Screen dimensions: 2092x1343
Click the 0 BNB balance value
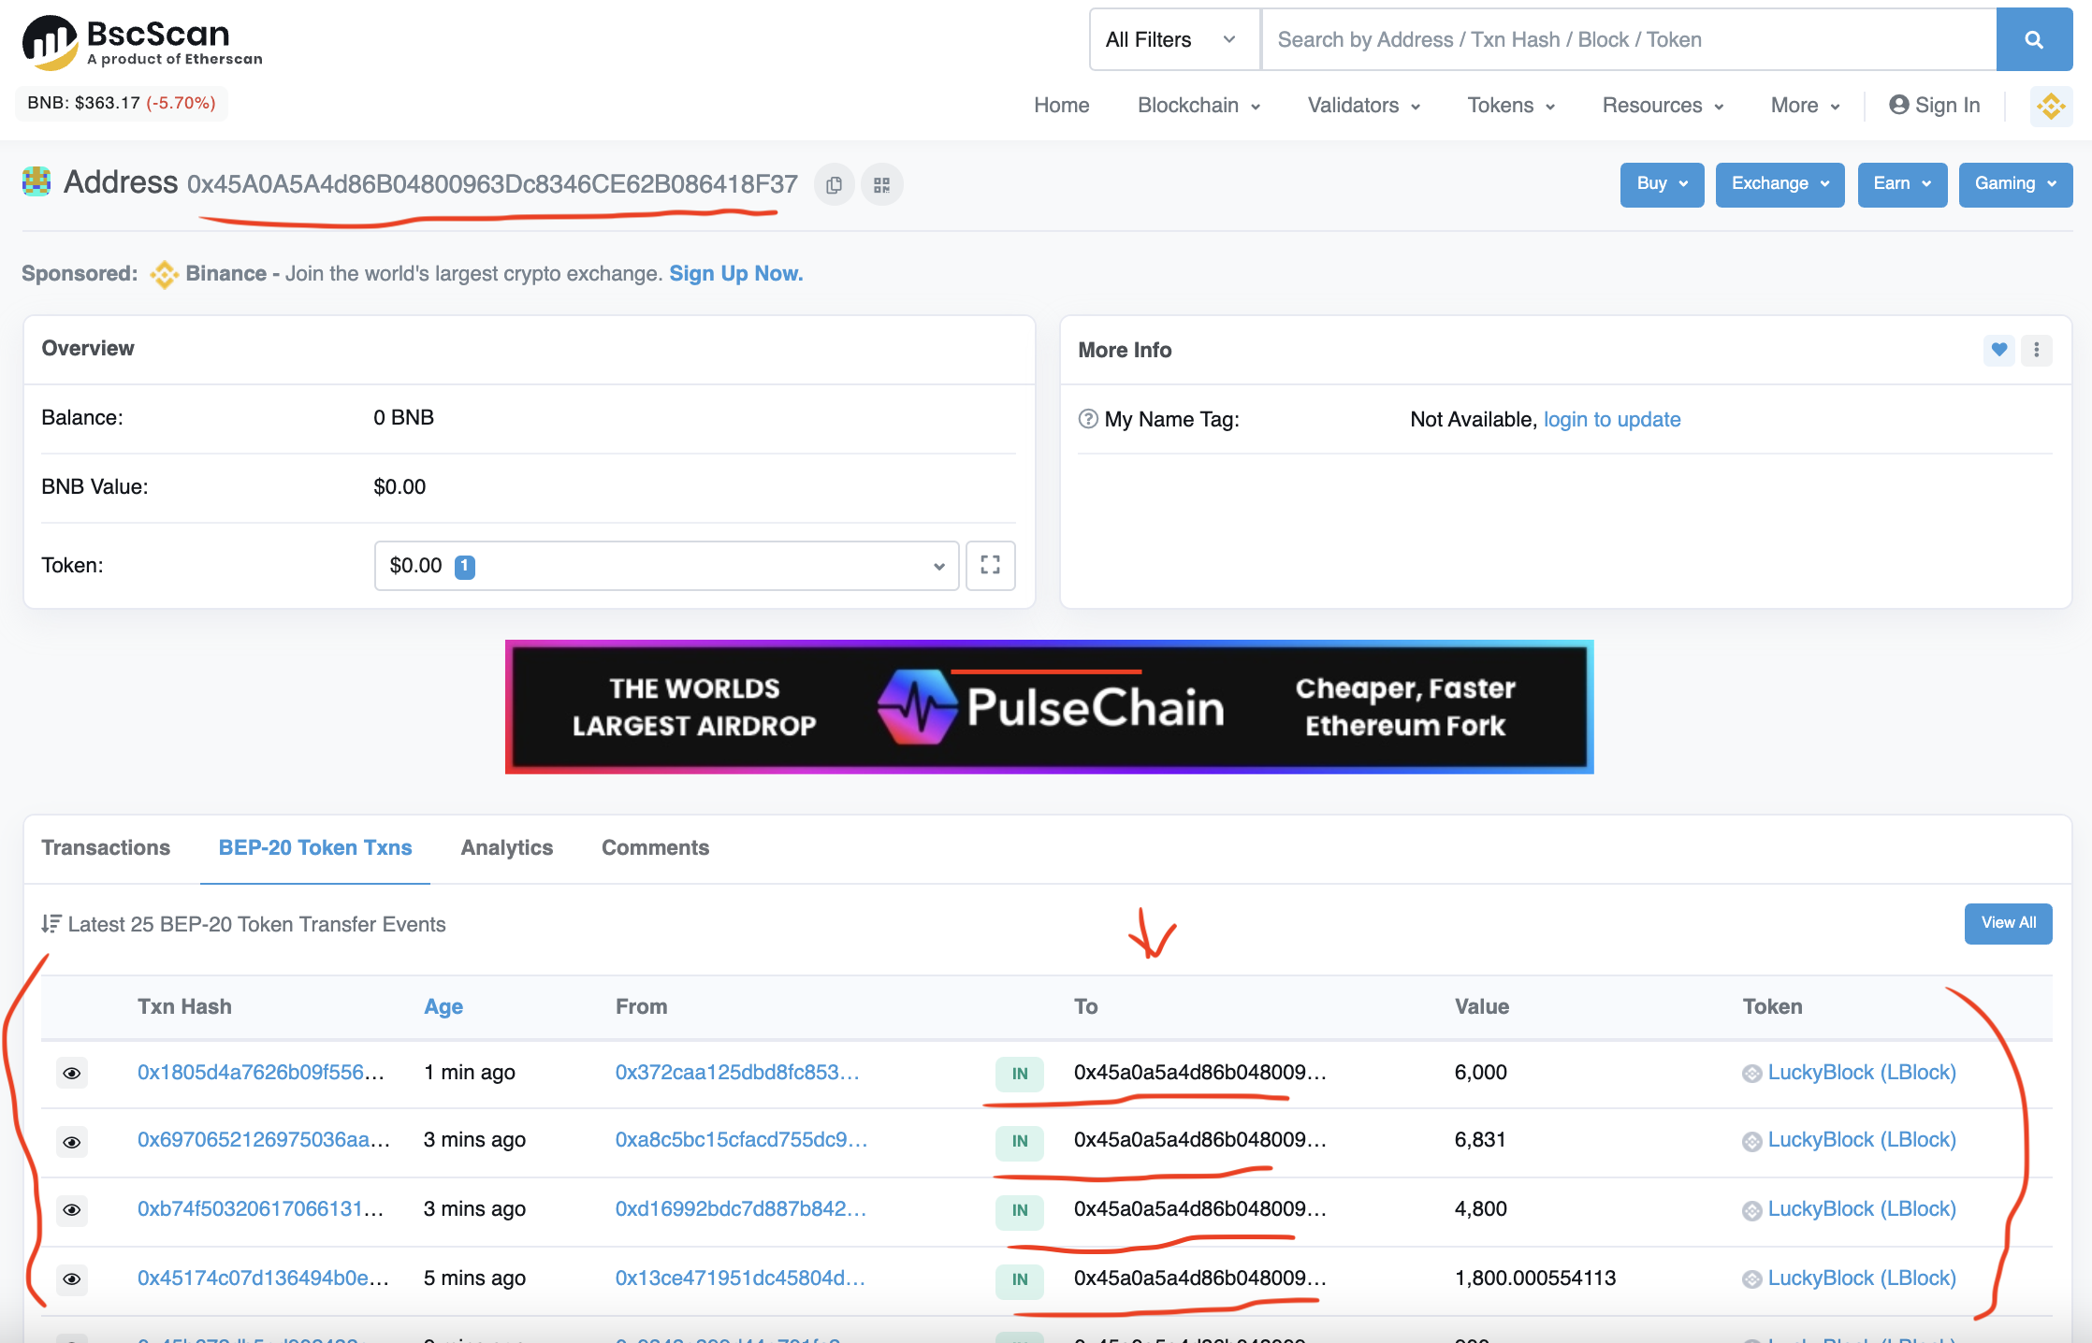click(x=403, y=417)
